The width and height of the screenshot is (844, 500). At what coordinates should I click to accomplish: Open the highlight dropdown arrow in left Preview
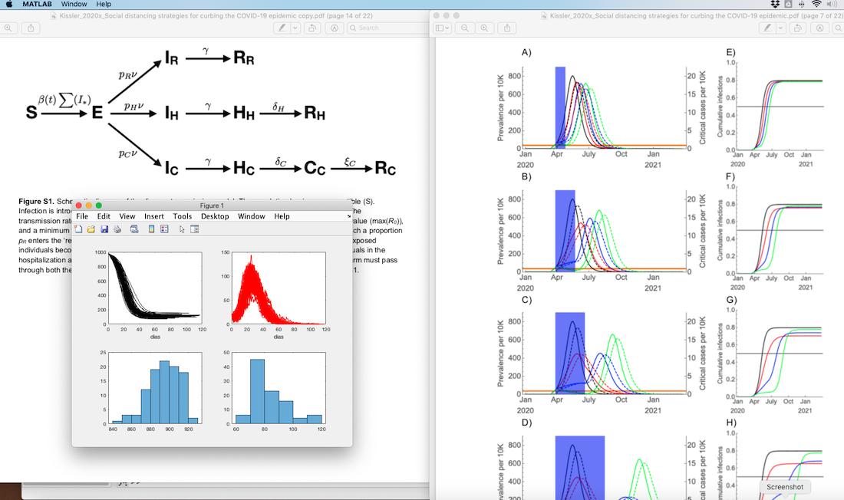pos(295,28)
